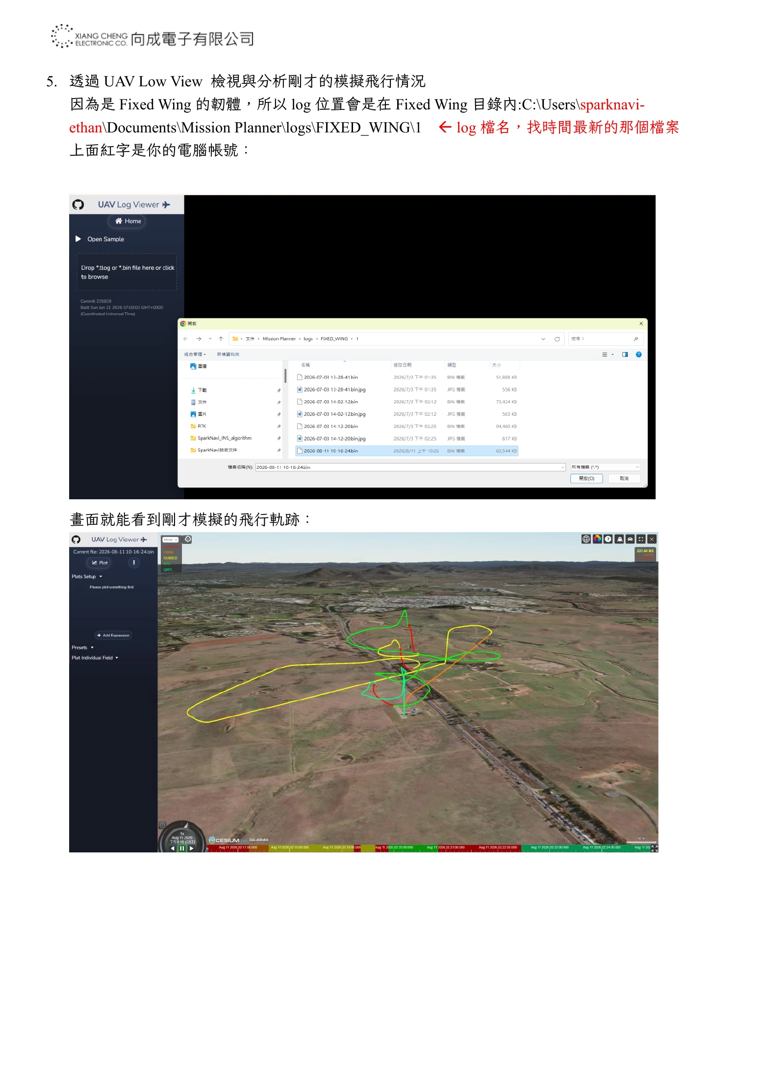
Task: Click the colorful imagery layers icon
Action: [x=597, y=539]
